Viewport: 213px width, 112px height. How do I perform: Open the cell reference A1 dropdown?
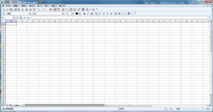click(x=14, y=18)
